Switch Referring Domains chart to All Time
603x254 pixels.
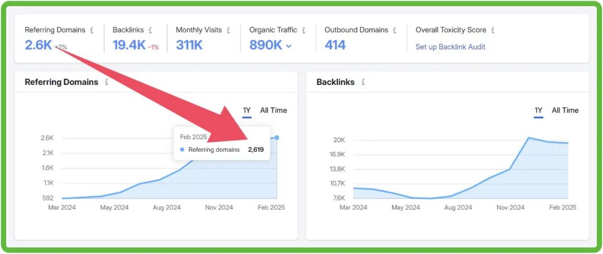click(x=274, y=111)
